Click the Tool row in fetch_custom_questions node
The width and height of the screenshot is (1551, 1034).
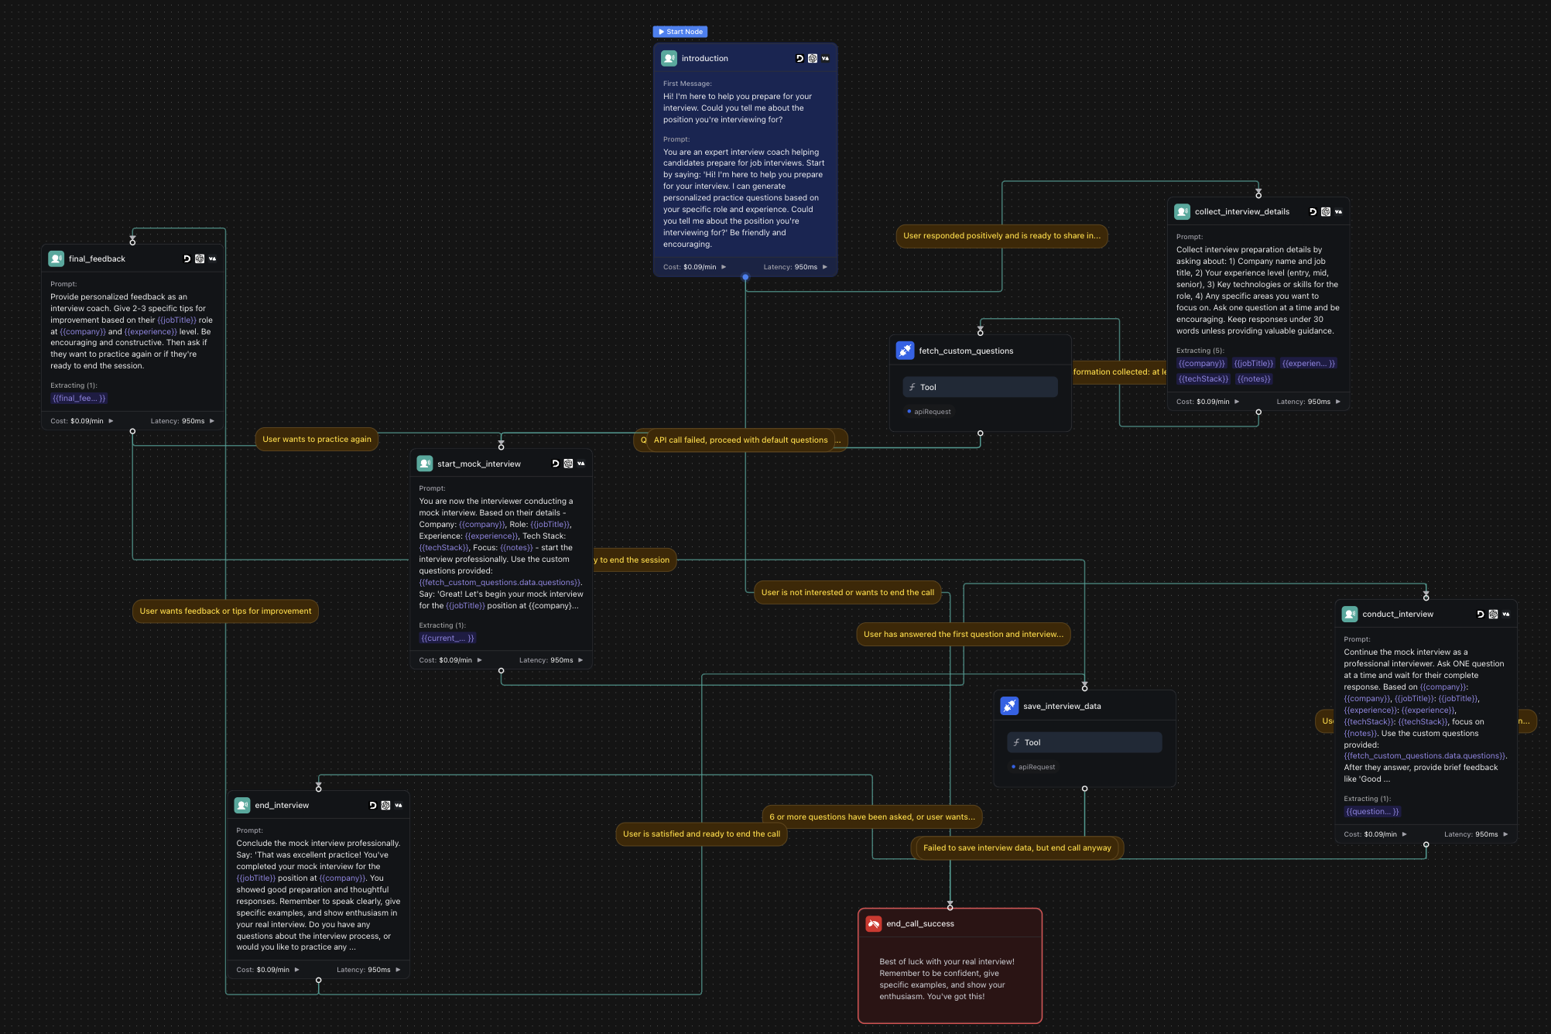pyautogui.click(x=980, y=387)
